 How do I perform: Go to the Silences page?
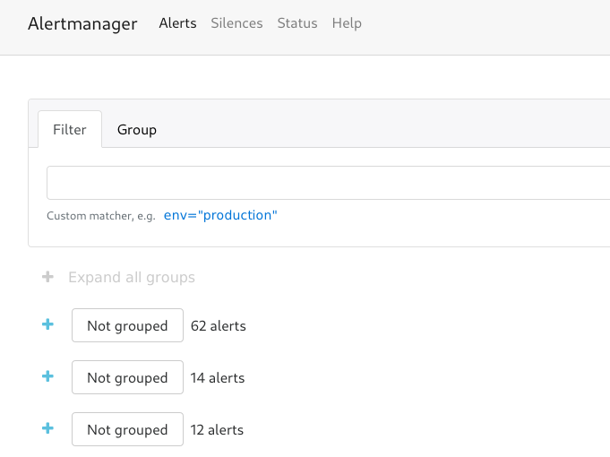(x=236, y=23)
